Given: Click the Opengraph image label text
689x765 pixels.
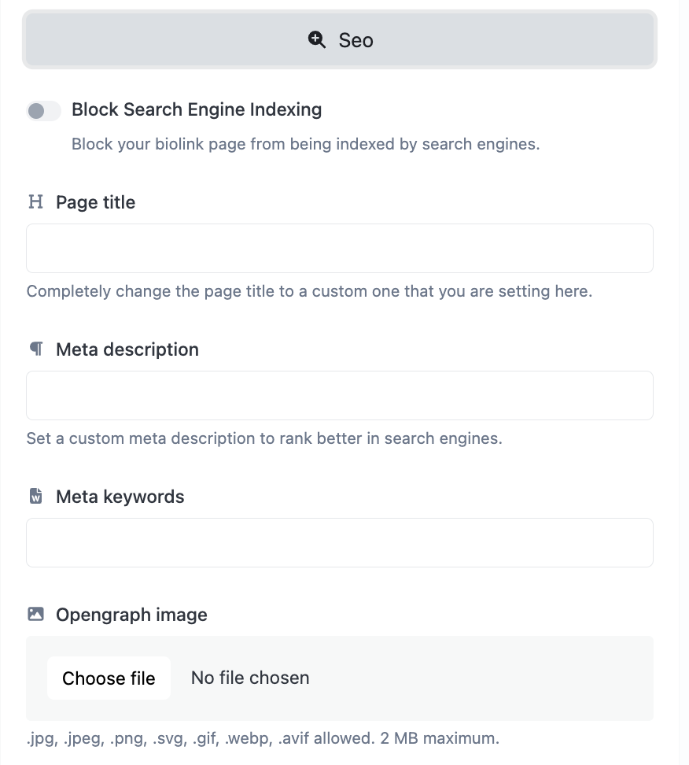Looking at the screenshot, I should (131, 615).
